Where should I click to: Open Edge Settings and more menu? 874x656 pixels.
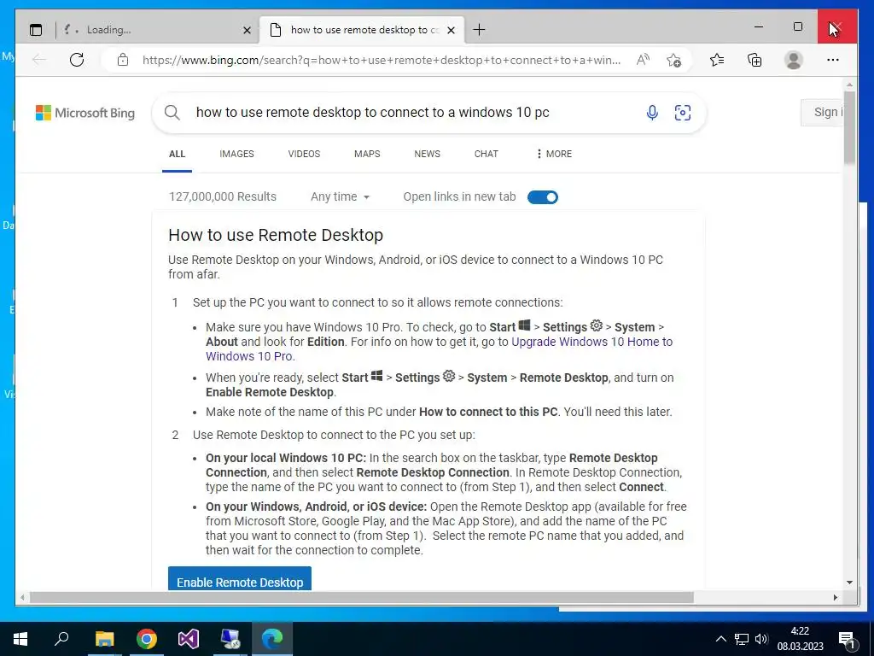point(832,60)
